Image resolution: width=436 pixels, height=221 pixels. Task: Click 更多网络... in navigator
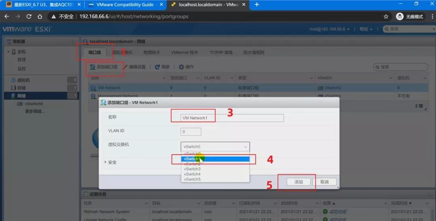click(x=35, y=111)
